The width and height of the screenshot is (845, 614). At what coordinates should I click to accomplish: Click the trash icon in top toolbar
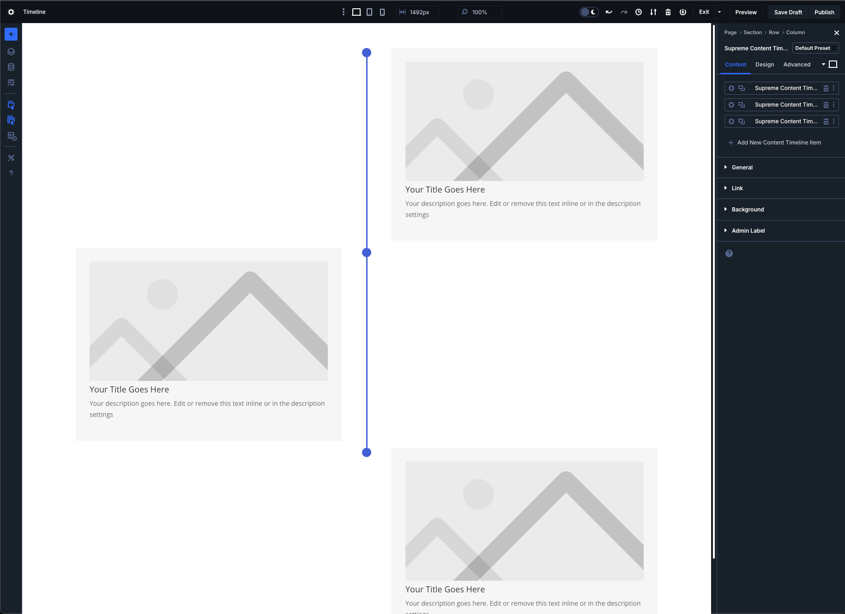668,12
